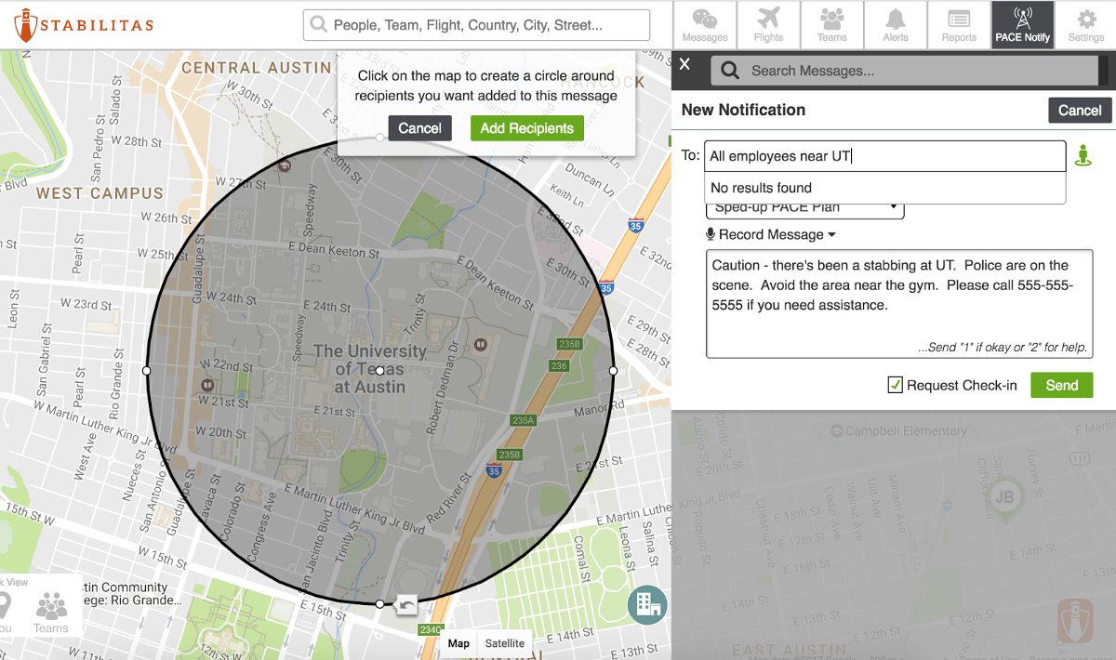Image resolution: width=1116 pixels, height=660 pixels.
Task: Click the "New Notification" heading
Action: point(743,110)
